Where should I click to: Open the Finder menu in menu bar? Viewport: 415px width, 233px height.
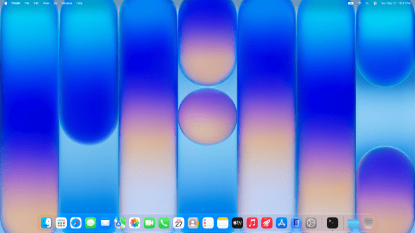pos(16,3)
